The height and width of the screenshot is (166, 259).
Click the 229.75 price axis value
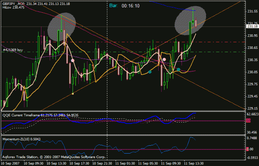tap(252, 84)
